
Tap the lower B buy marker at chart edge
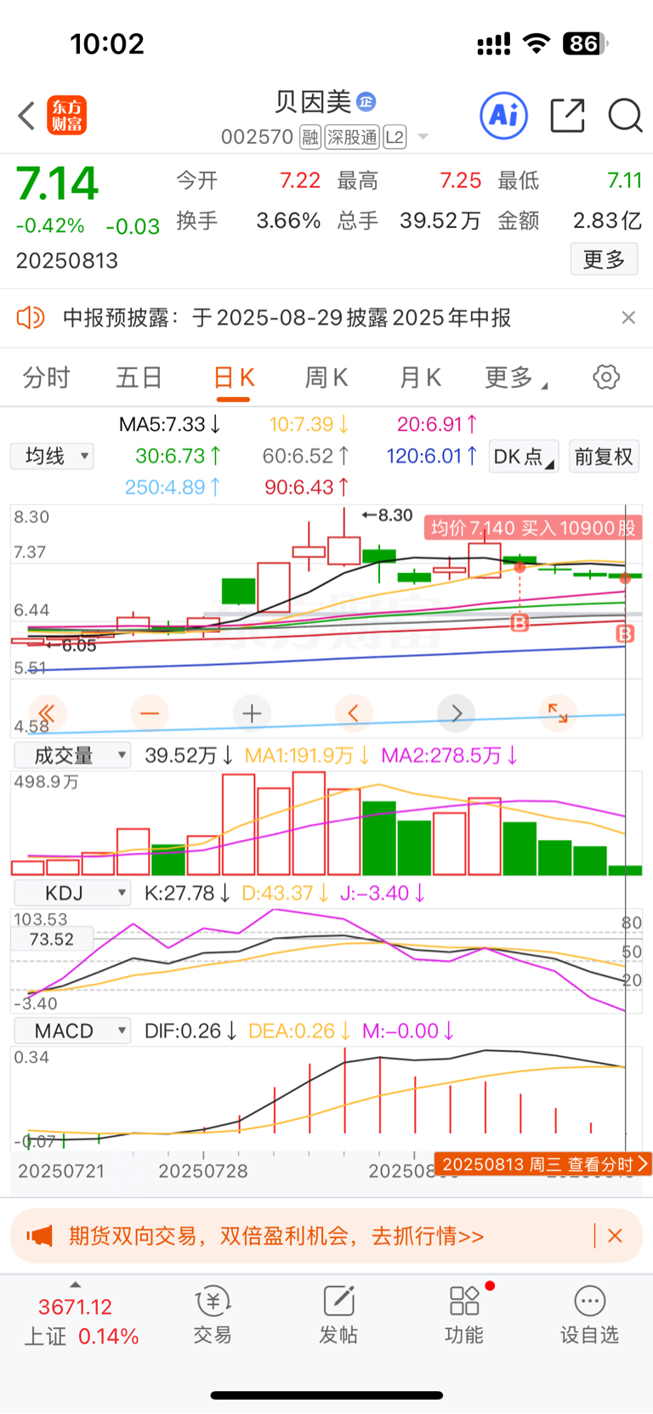pyautogui.click(x=626, y=633)
